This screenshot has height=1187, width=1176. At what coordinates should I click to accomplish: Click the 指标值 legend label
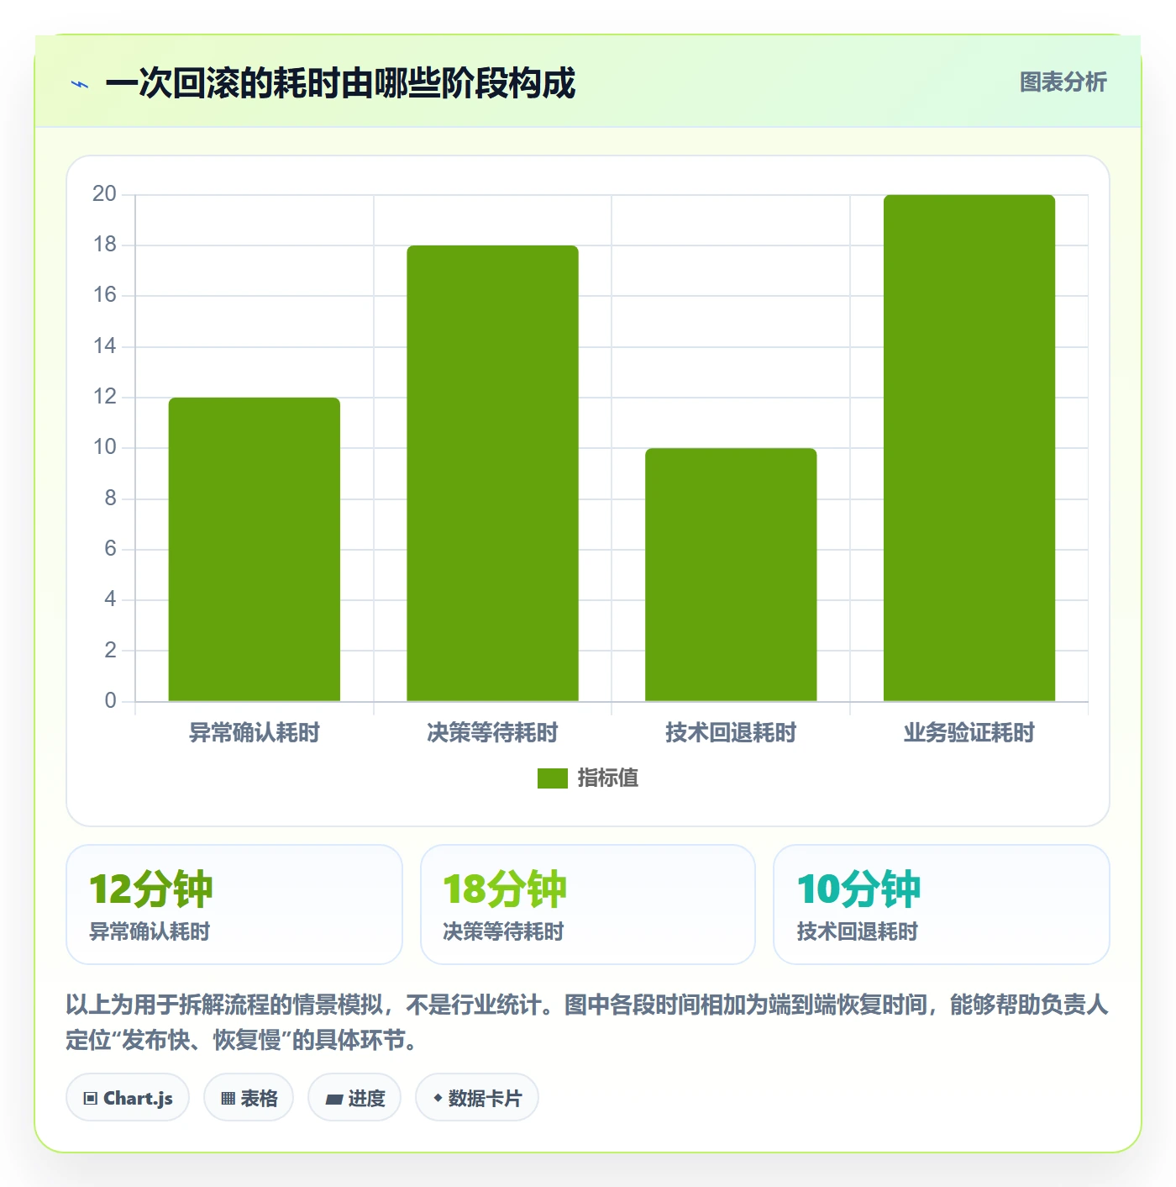tap(608, 778)
